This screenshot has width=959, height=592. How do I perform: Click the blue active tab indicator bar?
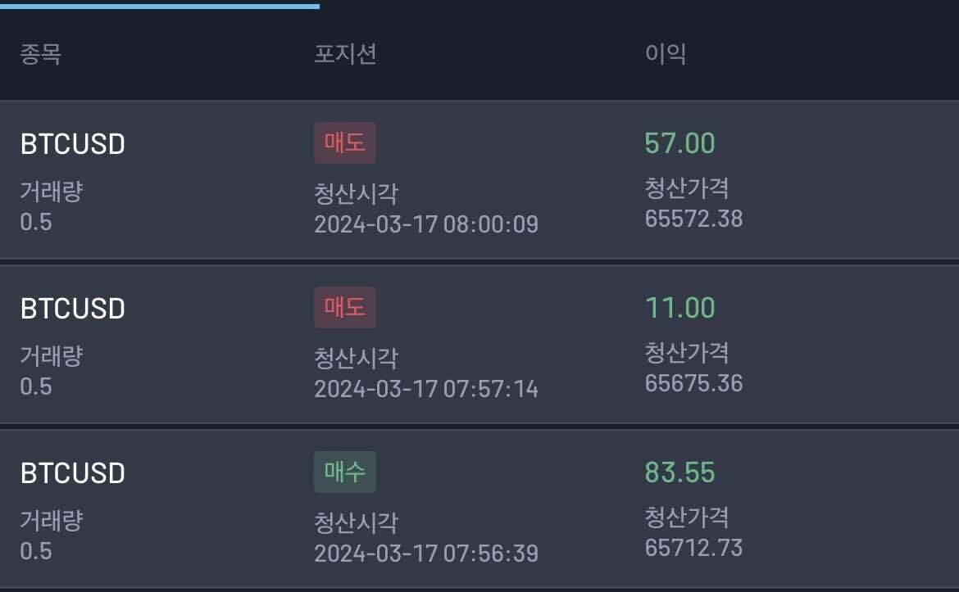160,6
